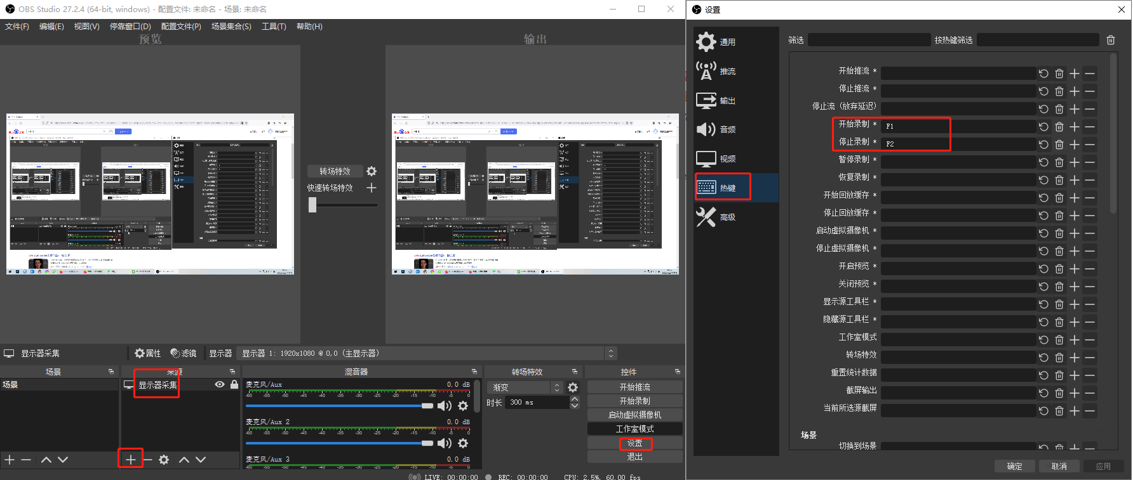Image resolution: width=1133 pixels, height=480 pixels.
Task: Open audio settings gear for 麦克风/Aux 2
Action: click(x=463, y=443)
